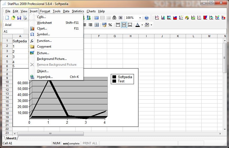Viewport: 229px width, 148px height.
Task: Open the fill color dropdown arrow
Action: [152, 25]
